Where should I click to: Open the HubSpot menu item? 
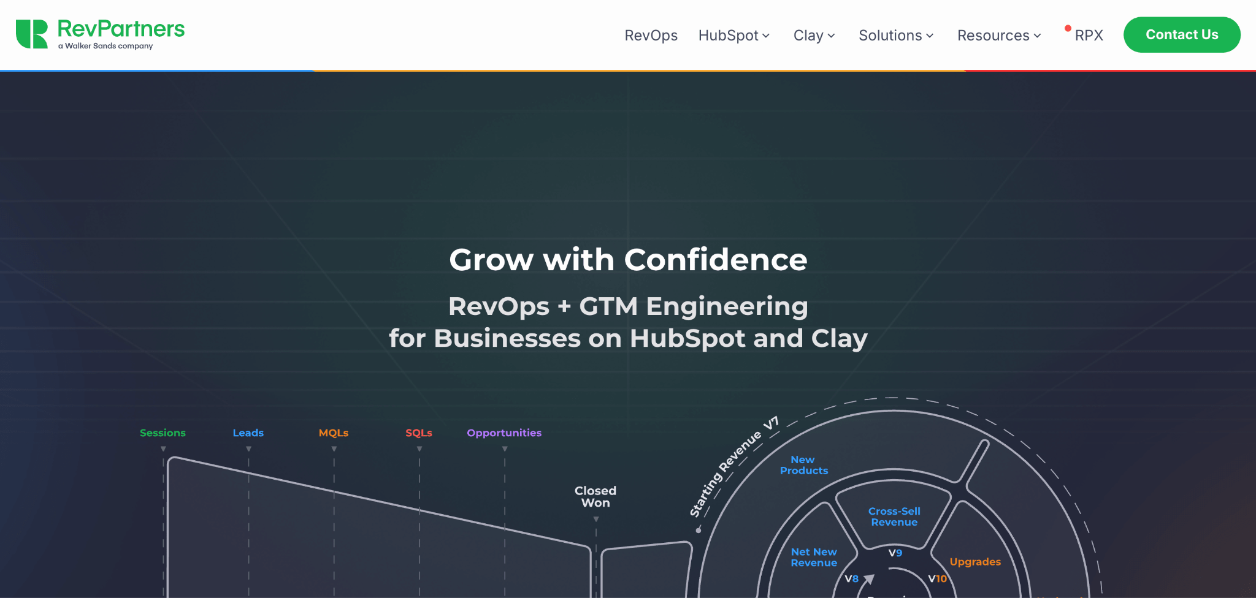728,36
